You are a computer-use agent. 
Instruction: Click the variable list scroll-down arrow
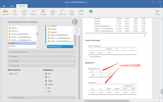click(37, 48)
